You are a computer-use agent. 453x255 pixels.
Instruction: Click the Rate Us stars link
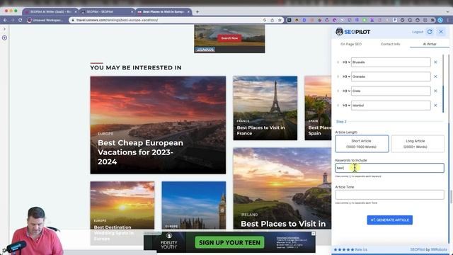pyautogui.click(x=350, y=249)
